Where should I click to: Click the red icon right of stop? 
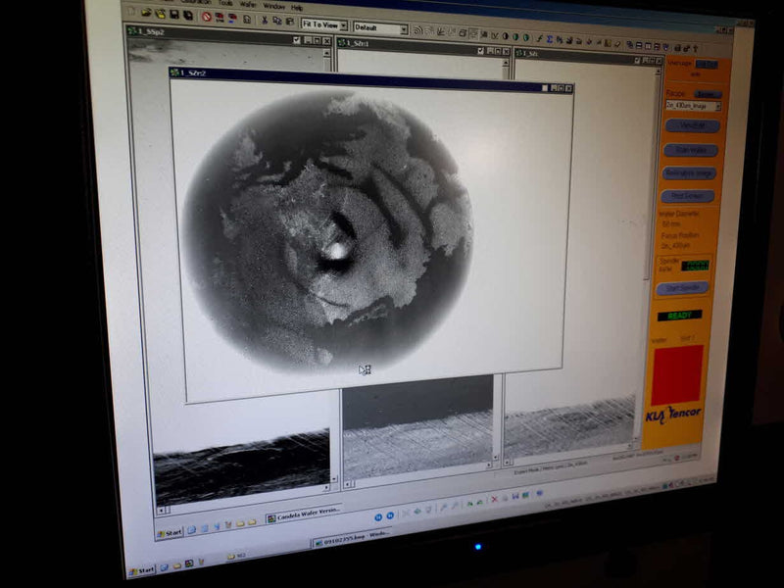tap(220, 18)
